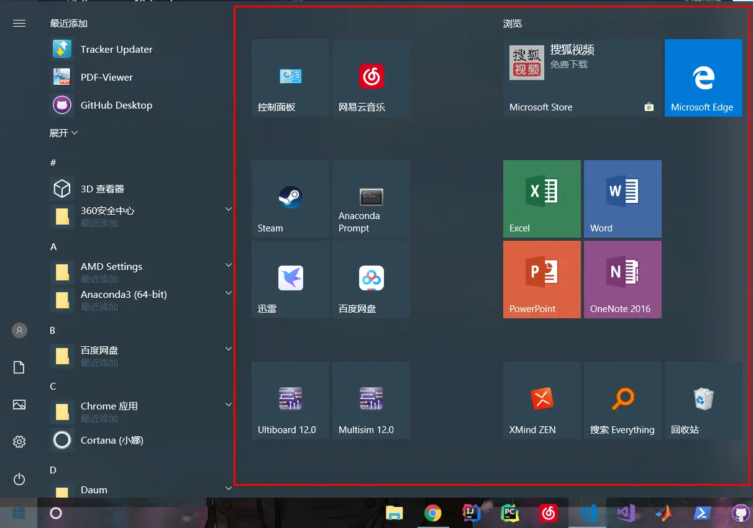Image resolution: width=753 pixels, height=528 pixels.
Task: Launch the XMind ZEN tile
Action: tap(542, 401)
